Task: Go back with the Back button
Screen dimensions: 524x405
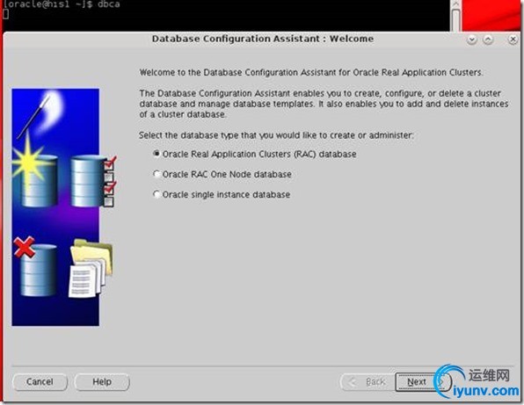Action: [x=368, y=382]
